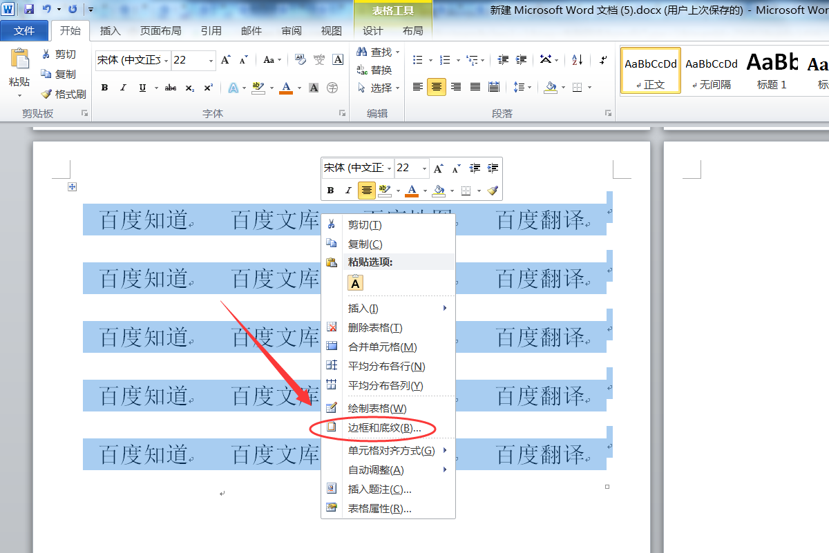Toggle Bold in the mini toolbar

coord(330,191)
